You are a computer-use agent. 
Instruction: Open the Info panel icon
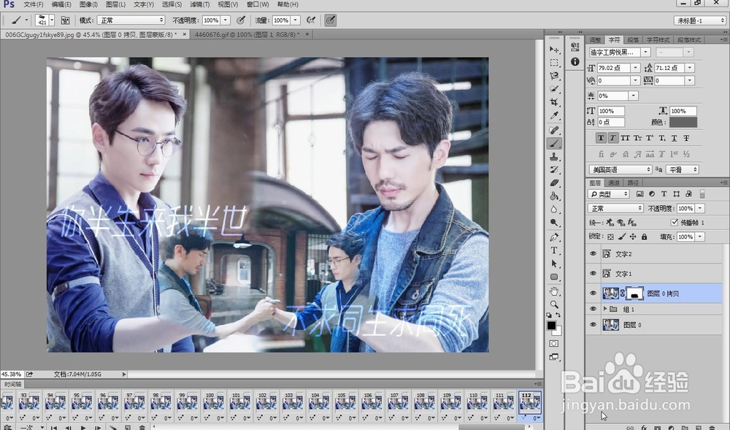click(x=575, y=61)
